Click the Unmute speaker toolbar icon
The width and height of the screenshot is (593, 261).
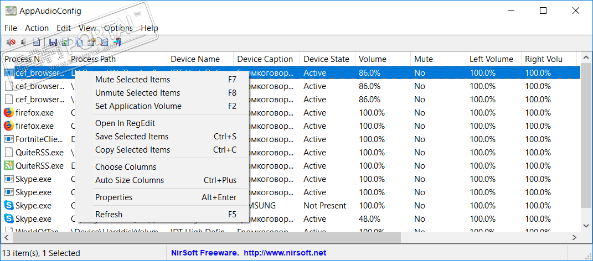23,42
